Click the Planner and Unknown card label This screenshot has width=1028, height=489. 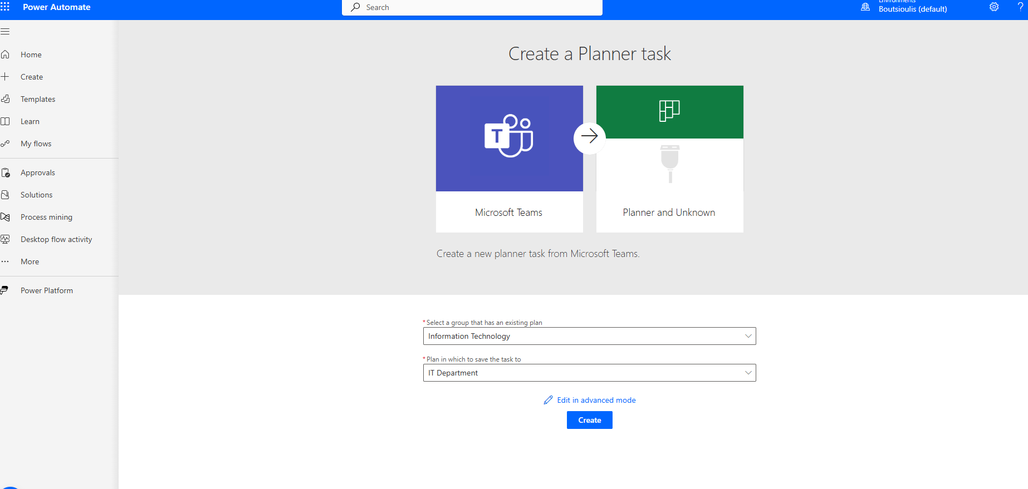click(x=669, y=213)
